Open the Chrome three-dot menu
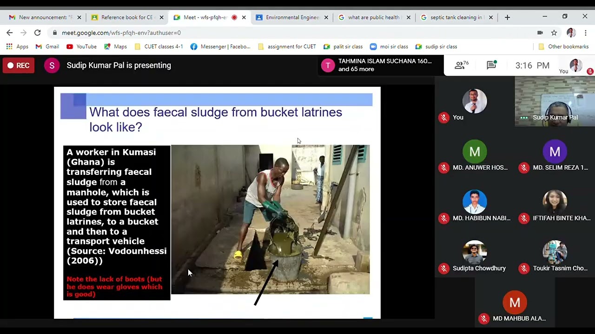595x334 pixels. click(x=585, y=32)
